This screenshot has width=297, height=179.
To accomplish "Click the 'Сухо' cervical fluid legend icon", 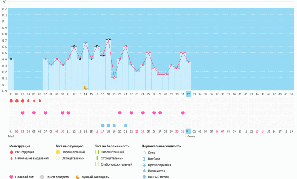I will [x=144, y=152].
